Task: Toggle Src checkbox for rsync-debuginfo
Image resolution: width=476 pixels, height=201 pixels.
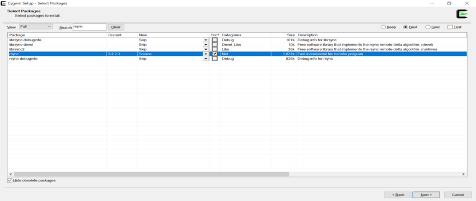Action: (x=214, y=59)
